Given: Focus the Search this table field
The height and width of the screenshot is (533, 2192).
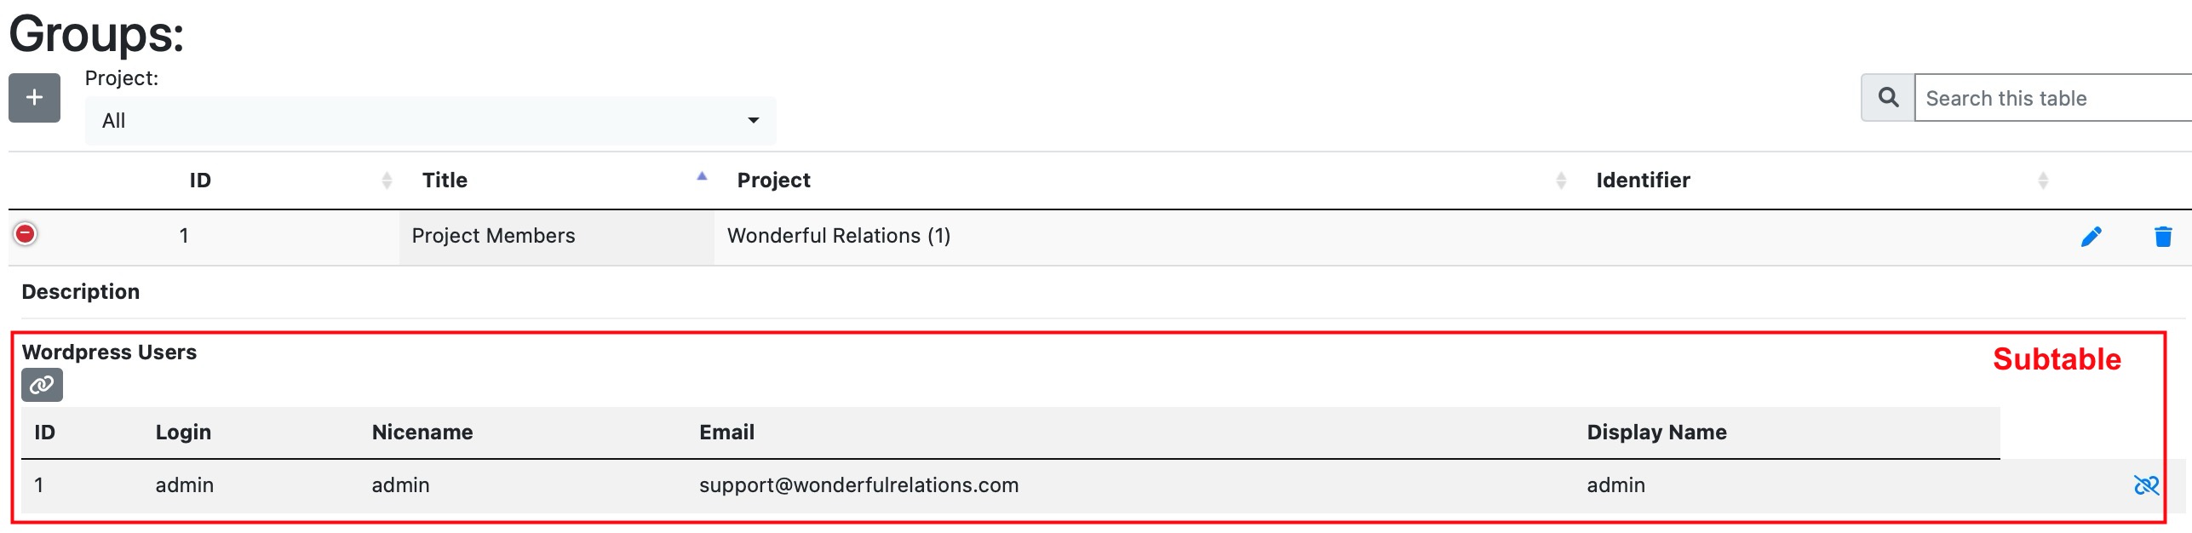Looking at the screenshot, I should [2052, 99].
